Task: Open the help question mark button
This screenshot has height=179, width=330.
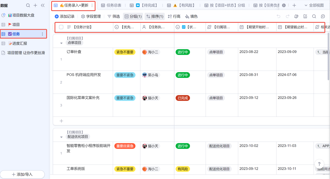Action: click(319, 164)
